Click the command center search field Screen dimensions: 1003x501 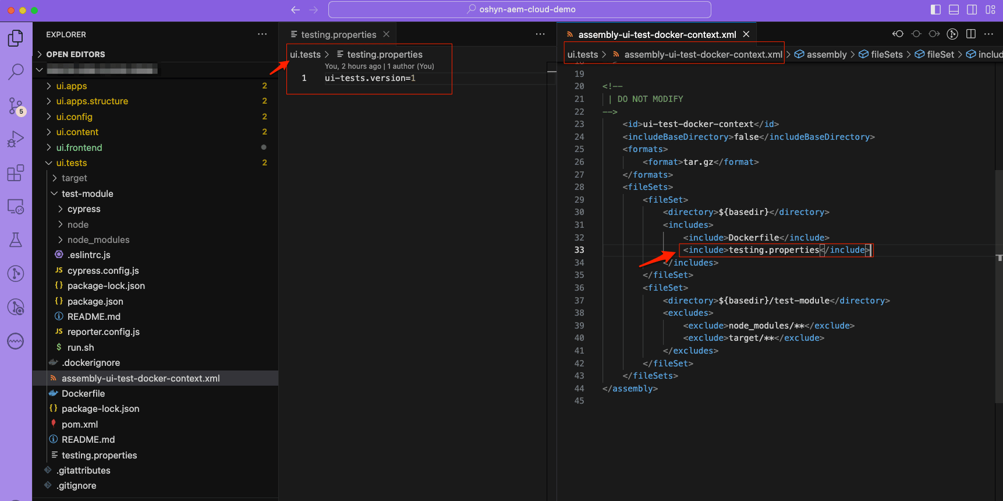520,9
